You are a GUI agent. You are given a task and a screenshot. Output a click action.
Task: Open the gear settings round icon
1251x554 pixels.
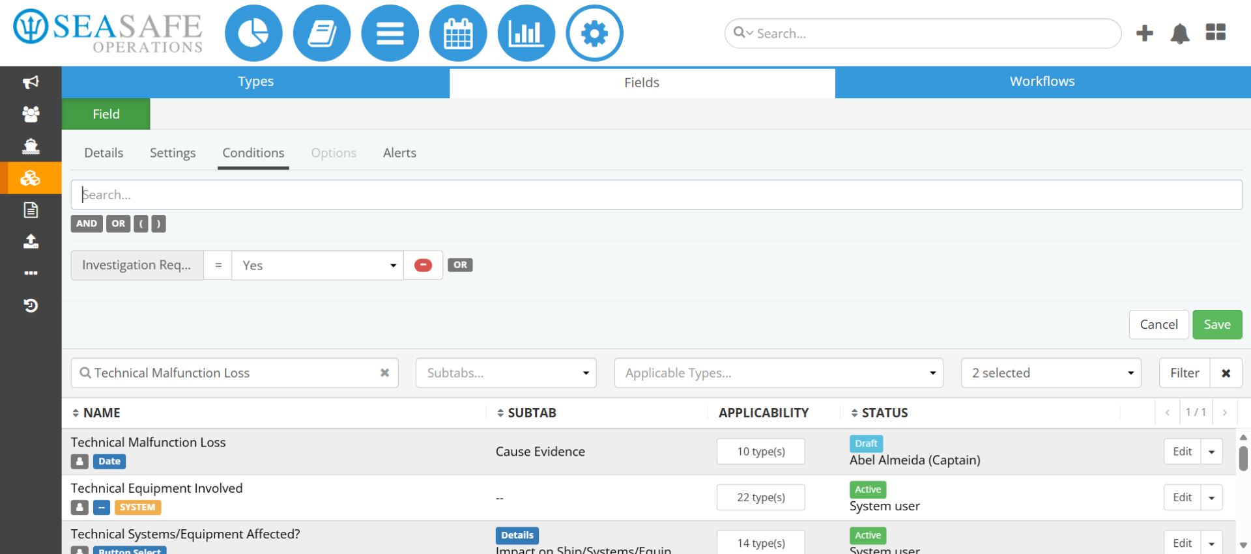pos(594,33)
